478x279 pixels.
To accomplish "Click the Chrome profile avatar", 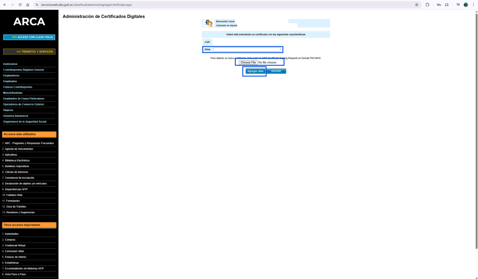I will pyautogui.click(x=465, y=5).
